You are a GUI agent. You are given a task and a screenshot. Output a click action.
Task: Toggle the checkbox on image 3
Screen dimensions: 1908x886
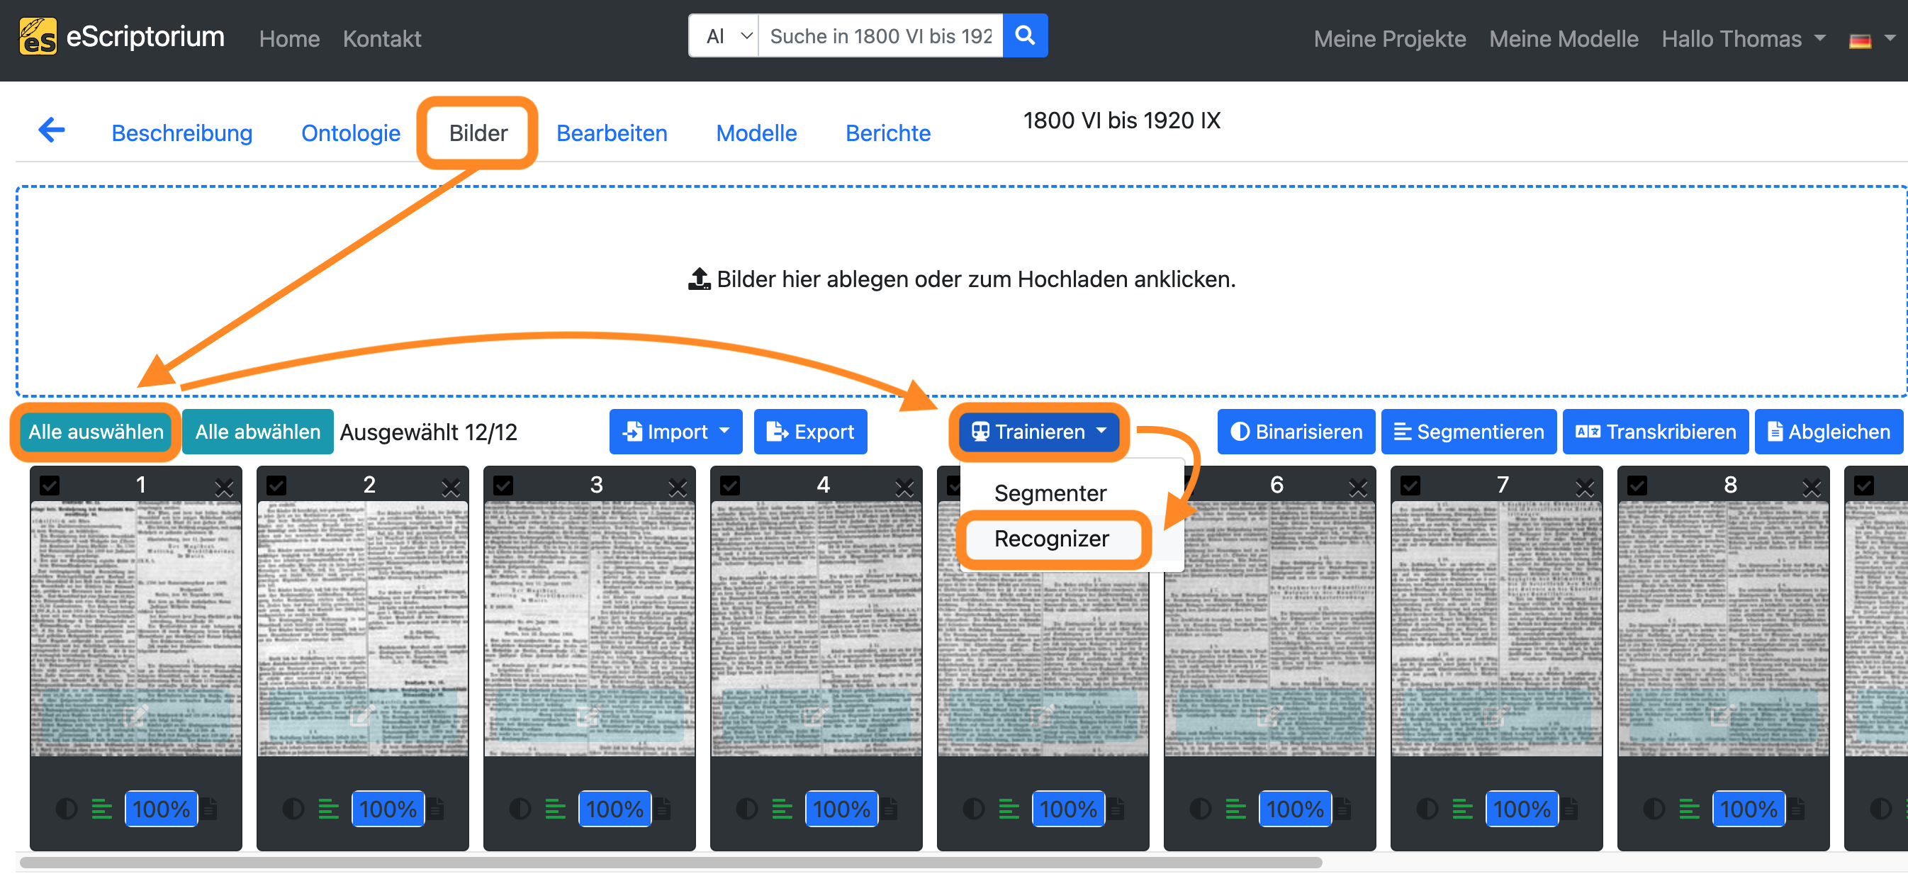coord(503,486)
